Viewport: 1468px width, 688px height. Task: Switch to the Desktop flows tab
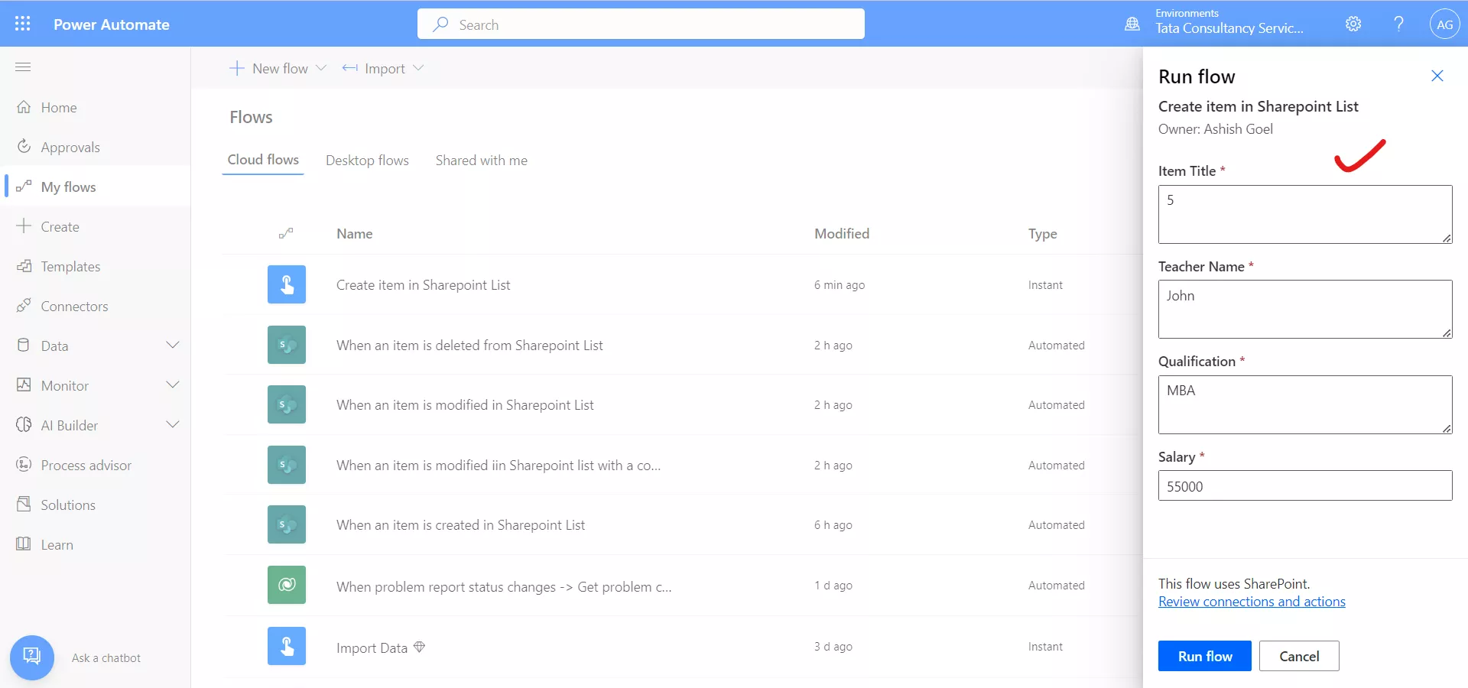click(367, 160)
